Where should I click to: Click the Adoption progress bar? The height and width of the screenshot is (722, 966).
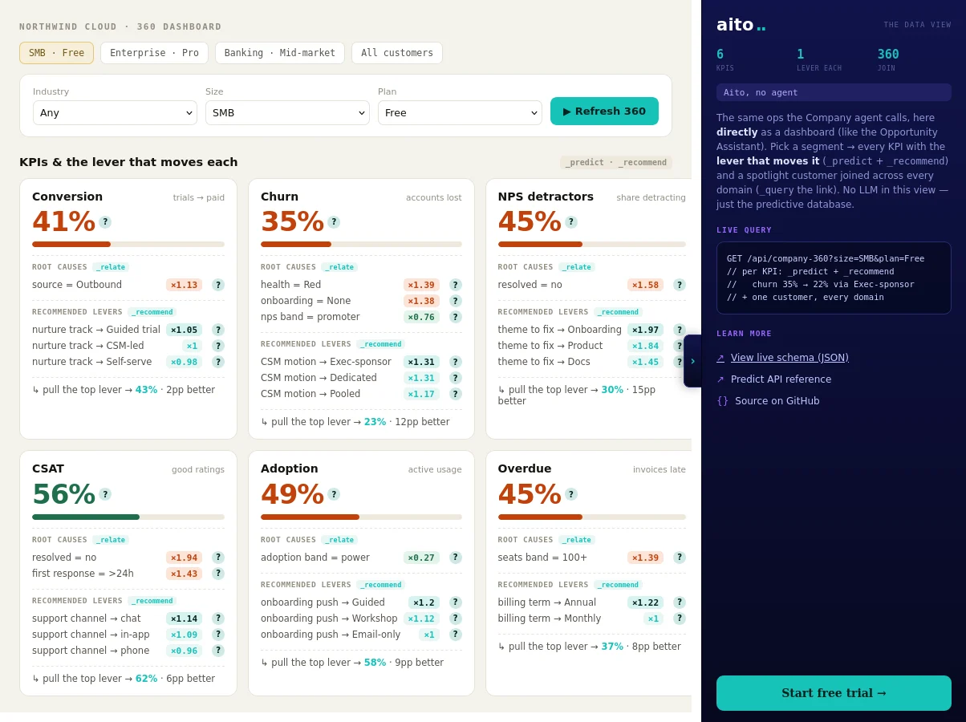click(x=361, y=517)
